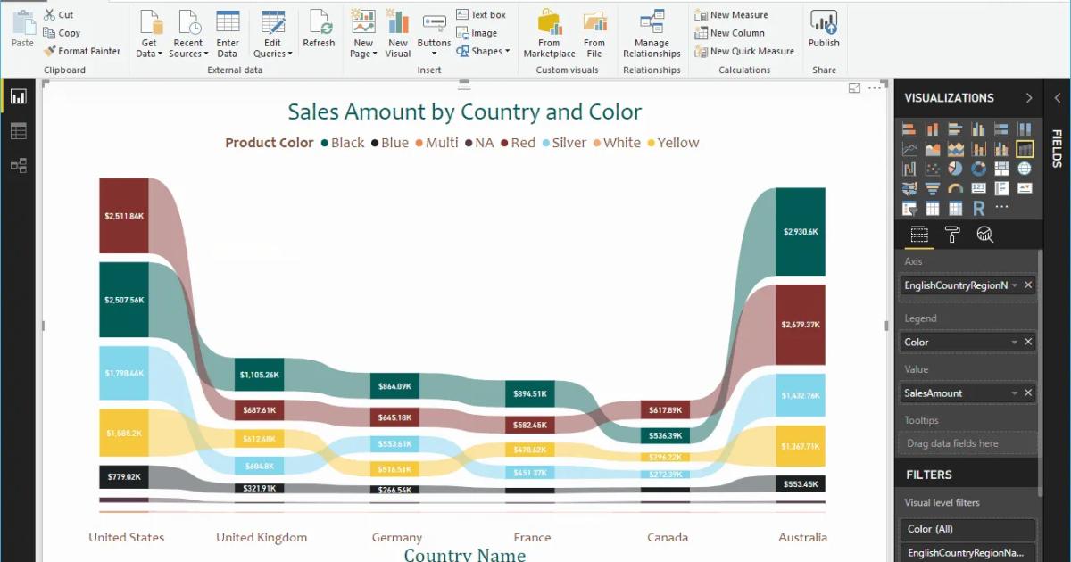Select the R script visual
The image size is (1071, 562).
[978, 209]
